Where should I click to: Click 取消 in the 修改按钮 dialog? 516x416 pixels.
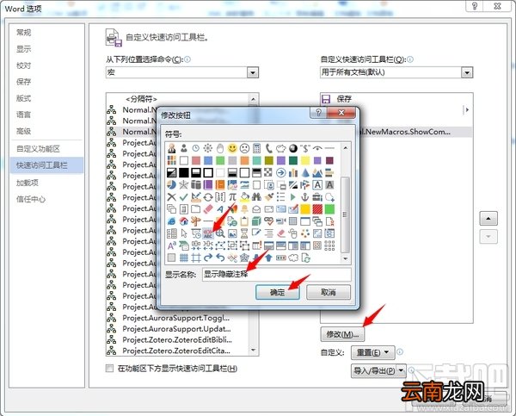(329, 292)
